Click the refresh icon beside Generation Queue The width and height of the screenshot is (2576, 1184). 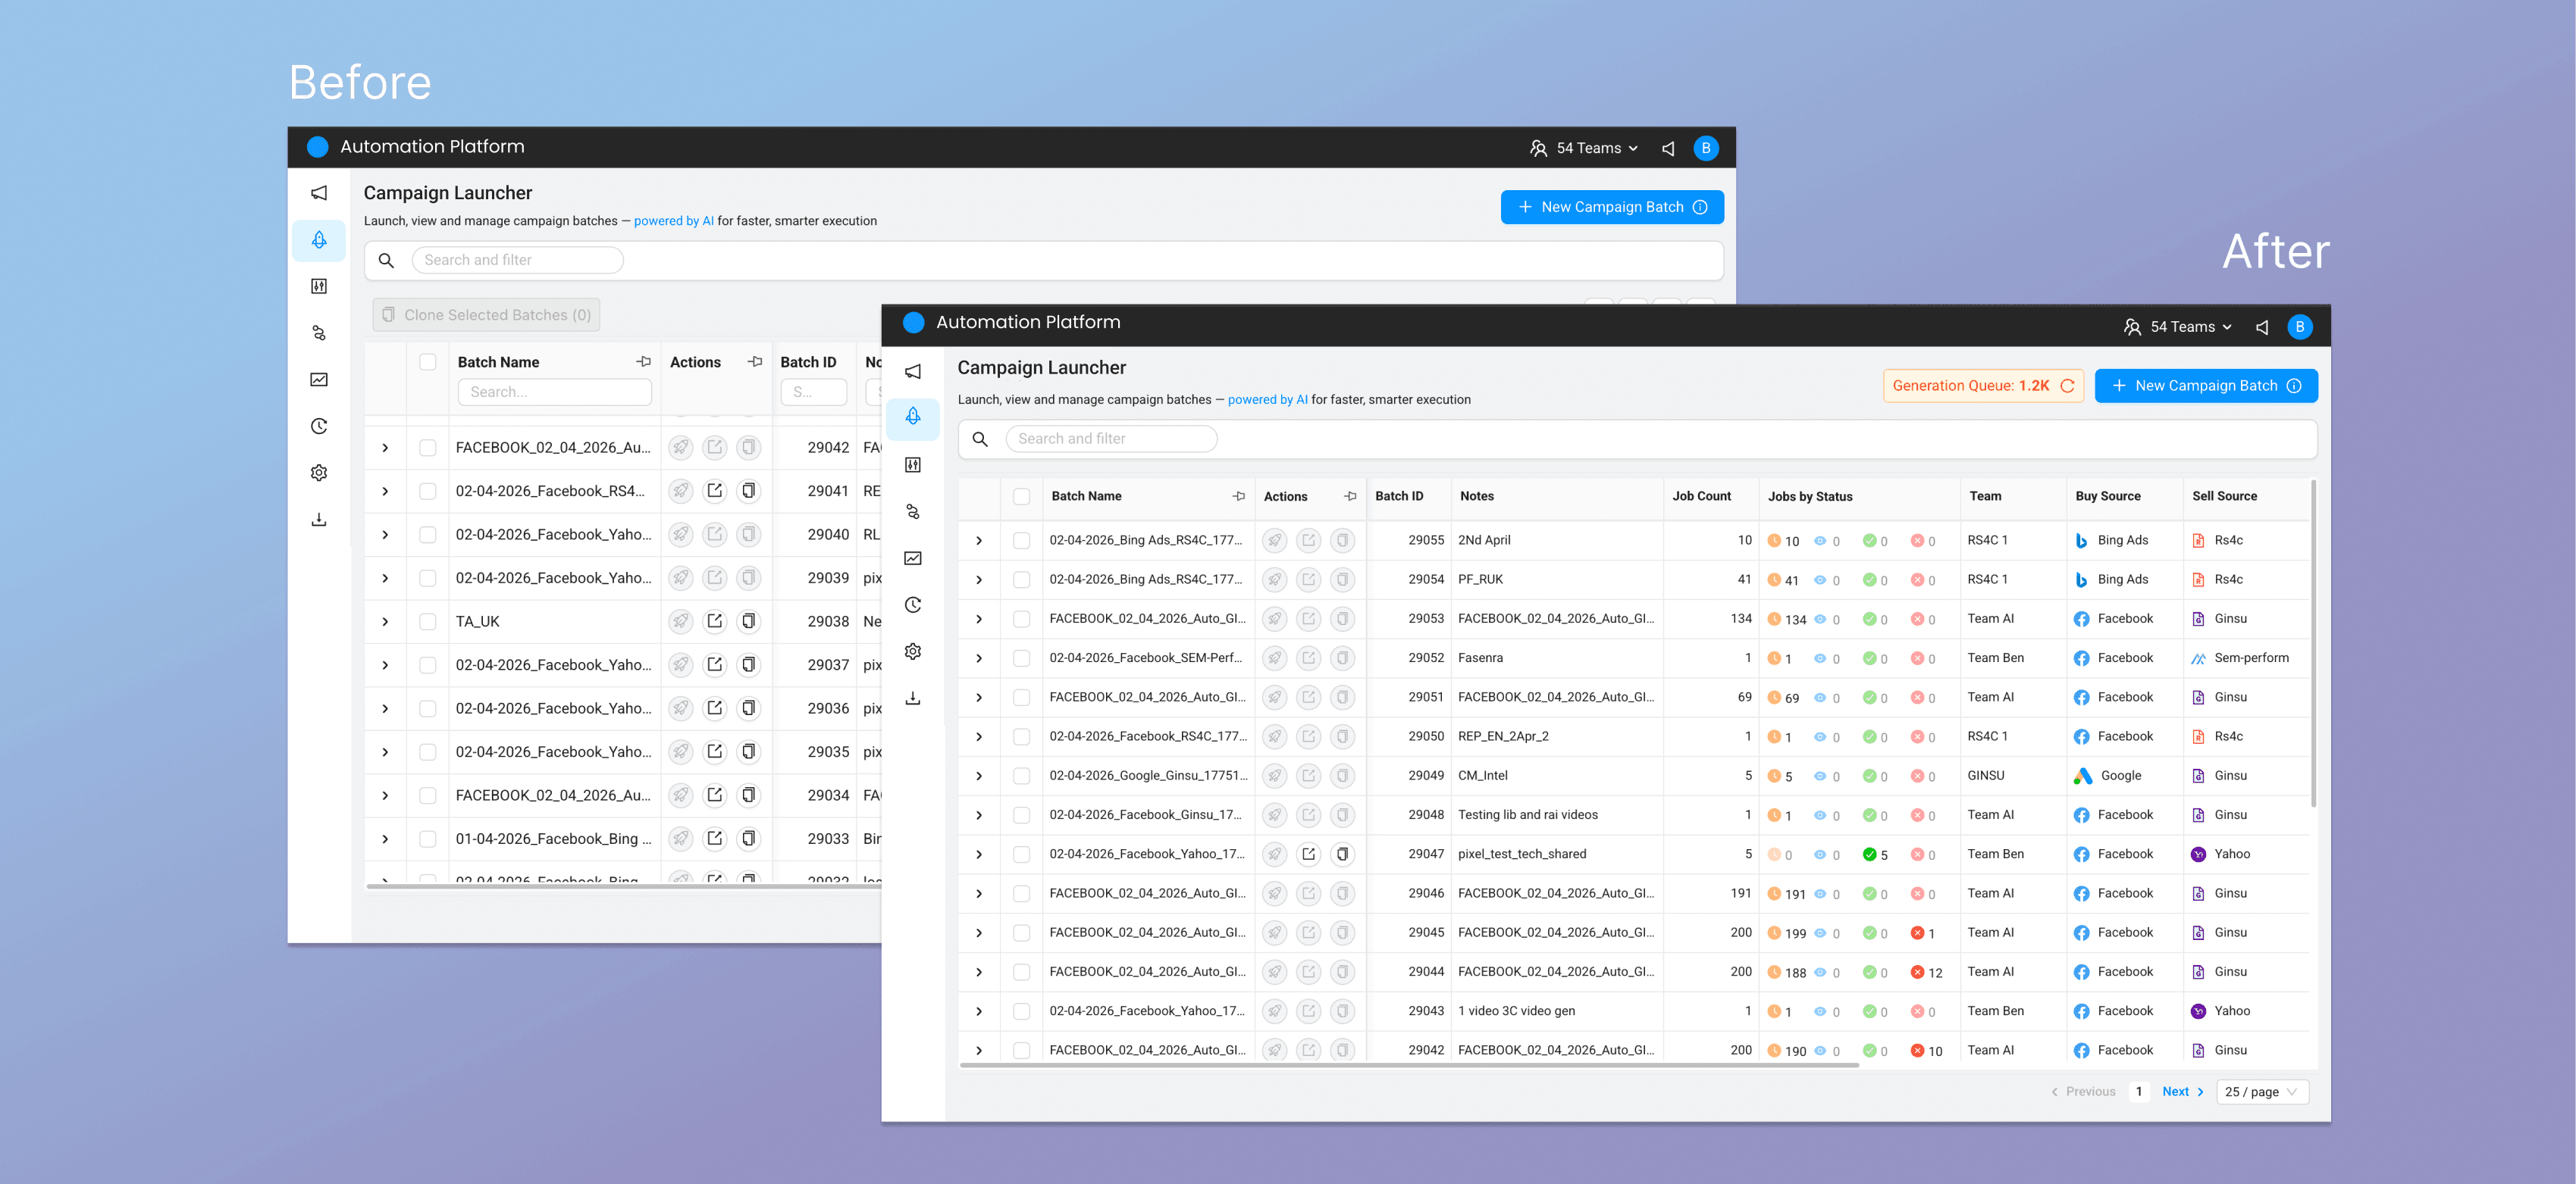[x=2067, y=386]
